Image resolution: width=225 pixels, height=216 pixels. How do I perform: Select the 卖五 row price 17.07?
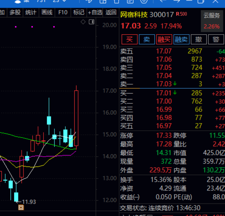click(x=164, y=51)
